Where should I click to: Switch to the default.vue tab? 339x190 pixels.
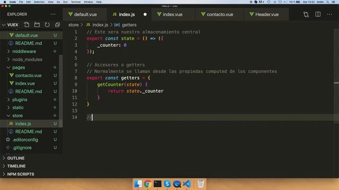point(85,14)
